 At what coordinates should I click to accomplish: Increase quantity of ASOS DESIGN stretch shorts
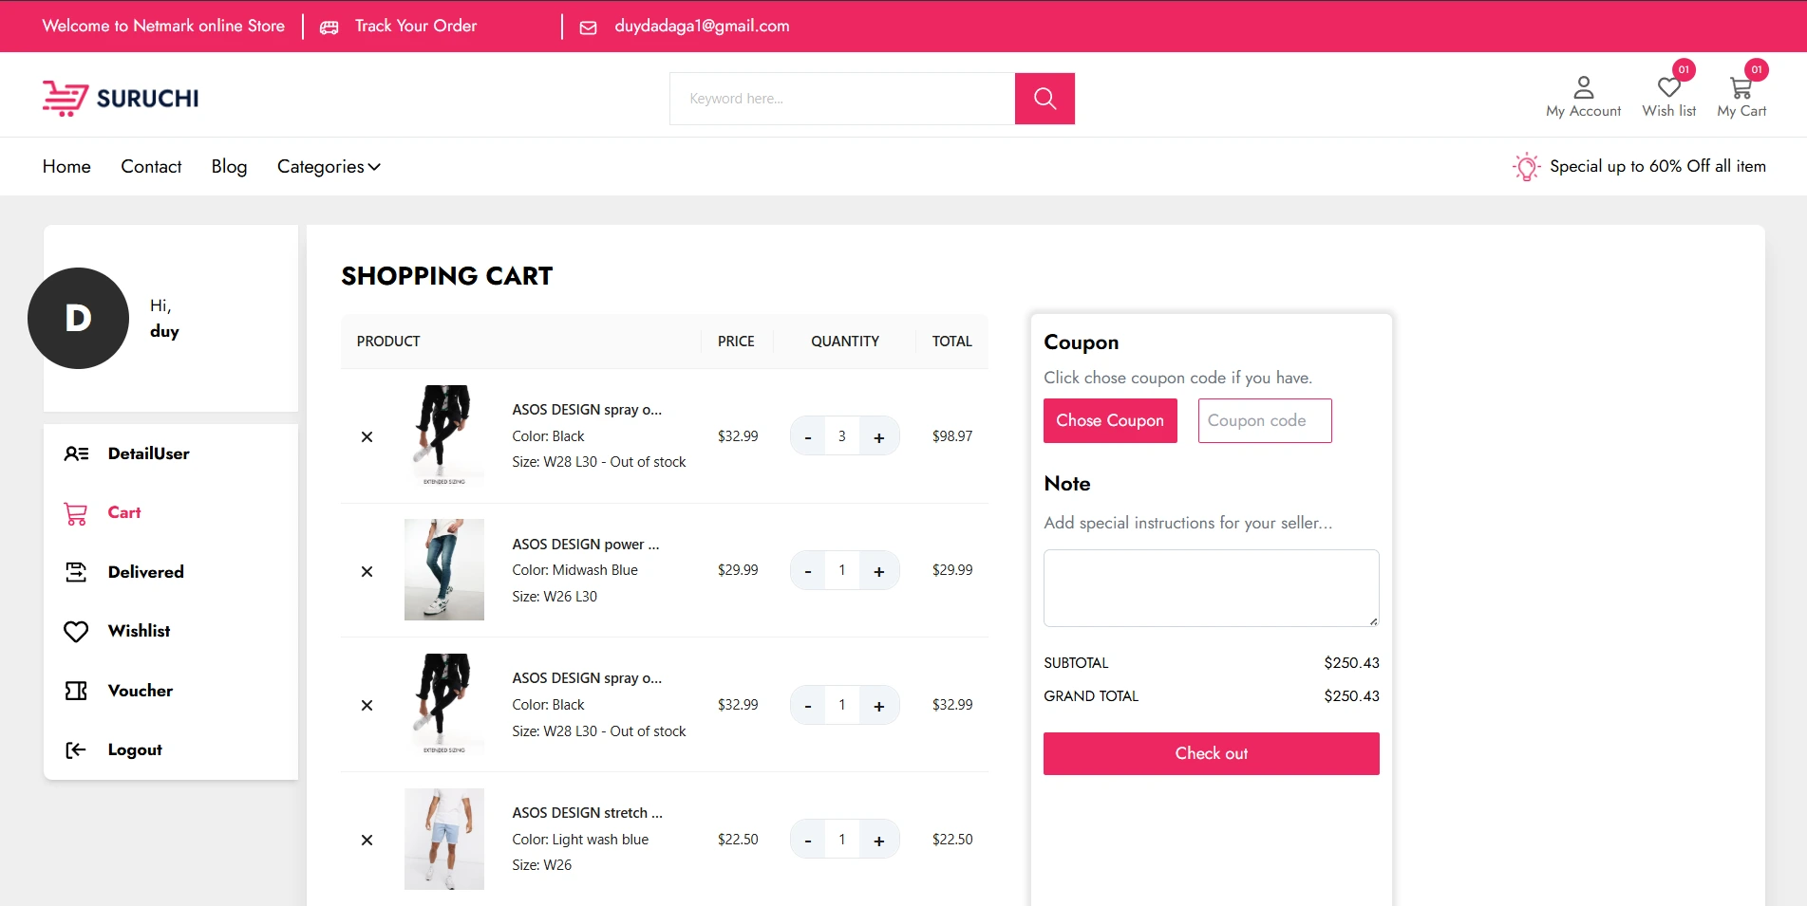click(879, 840)
